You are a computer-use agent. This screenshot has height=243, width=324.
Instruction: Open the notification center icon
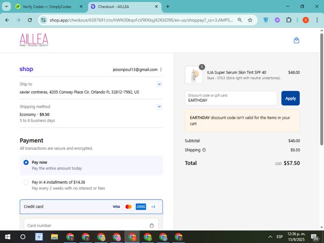coord(315,237)
